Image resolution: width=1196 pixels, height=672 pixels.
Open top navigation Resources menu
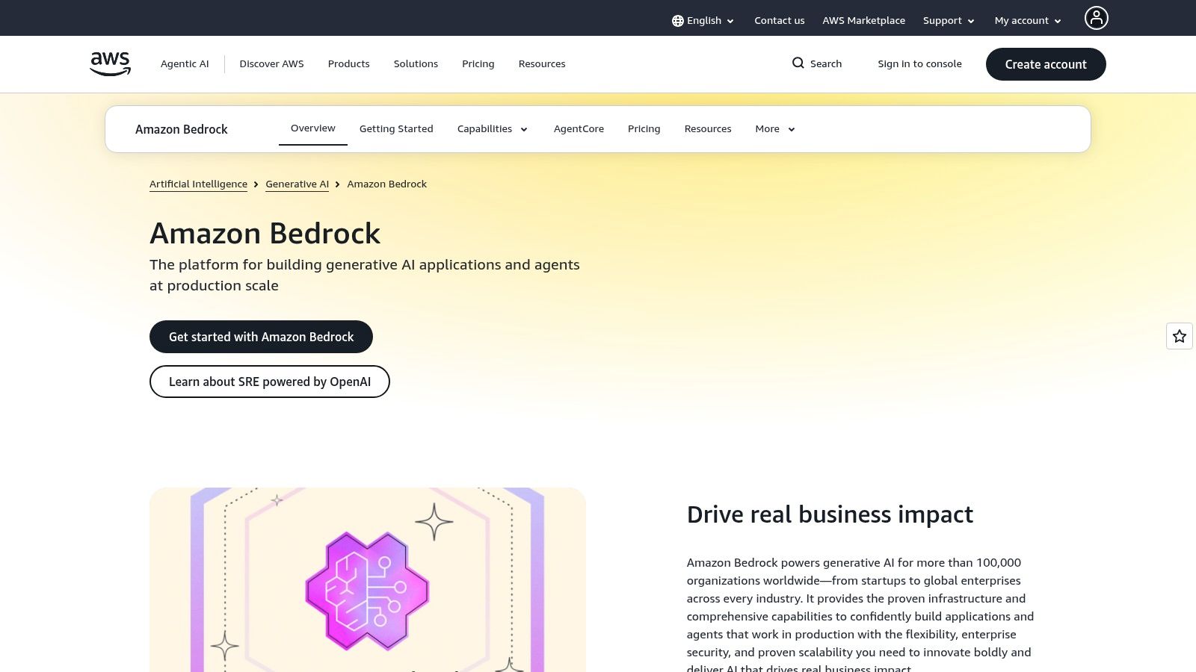[542, 64]
